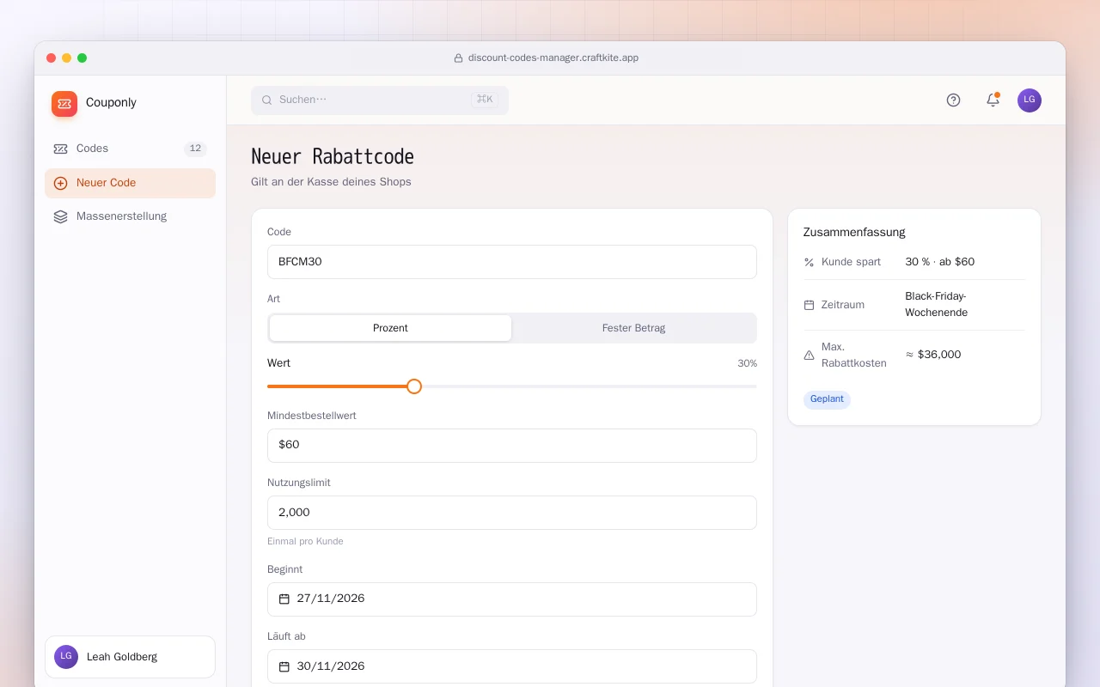Click the ⌘K shortcut hint

[485, 100]
